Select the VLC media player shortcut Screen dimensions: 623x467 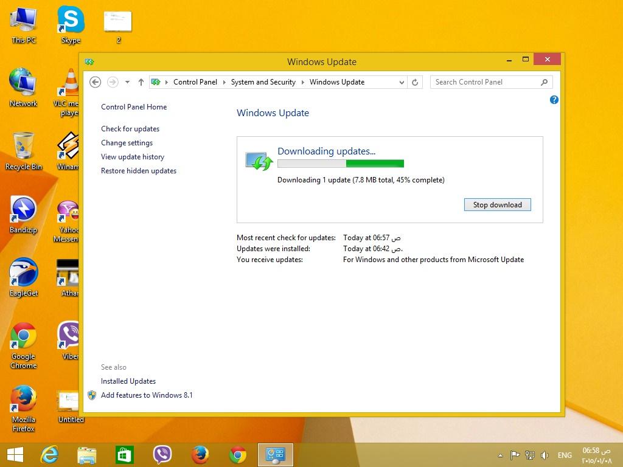(x=68, y=92)
